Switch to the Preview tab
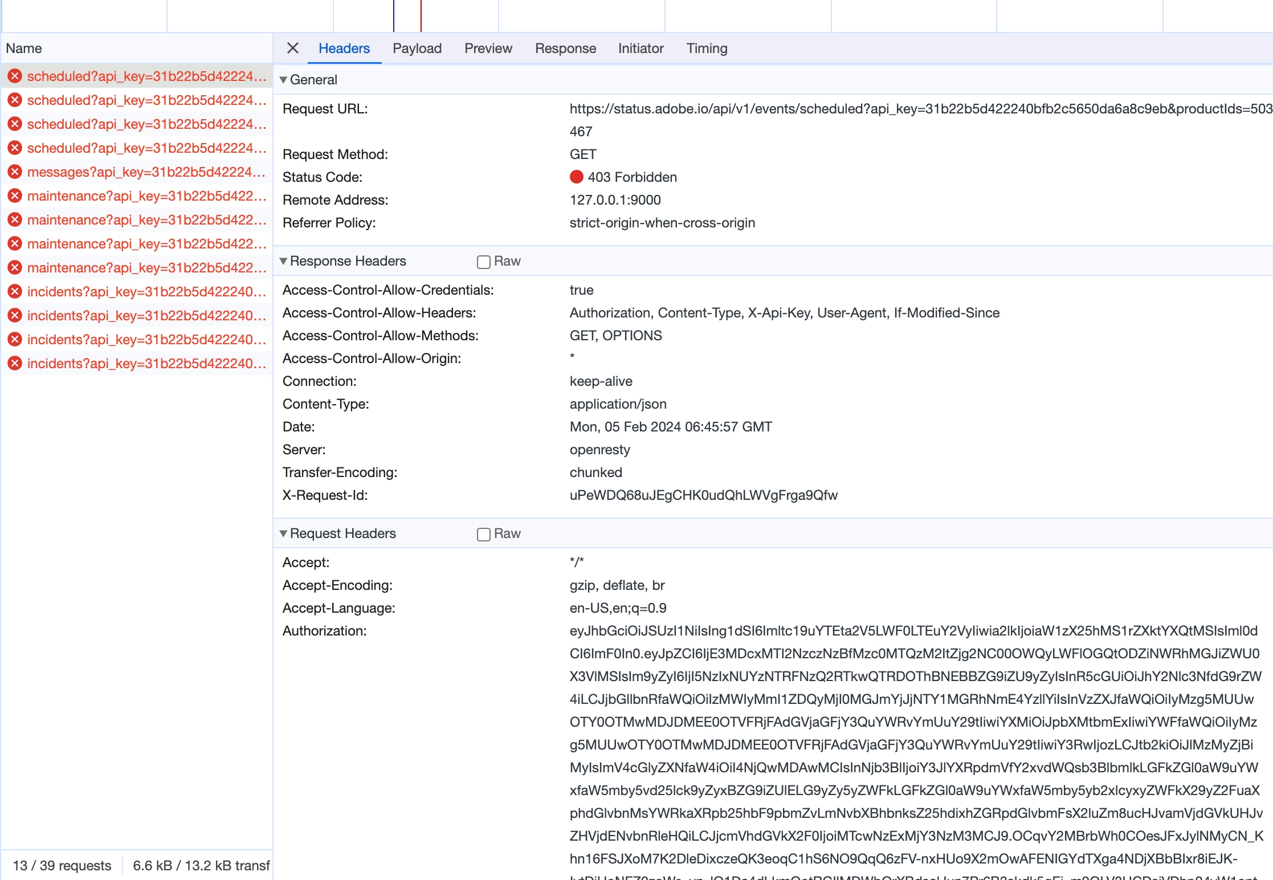The width and height of the screenshot is (1273, 880). [488, 48]
